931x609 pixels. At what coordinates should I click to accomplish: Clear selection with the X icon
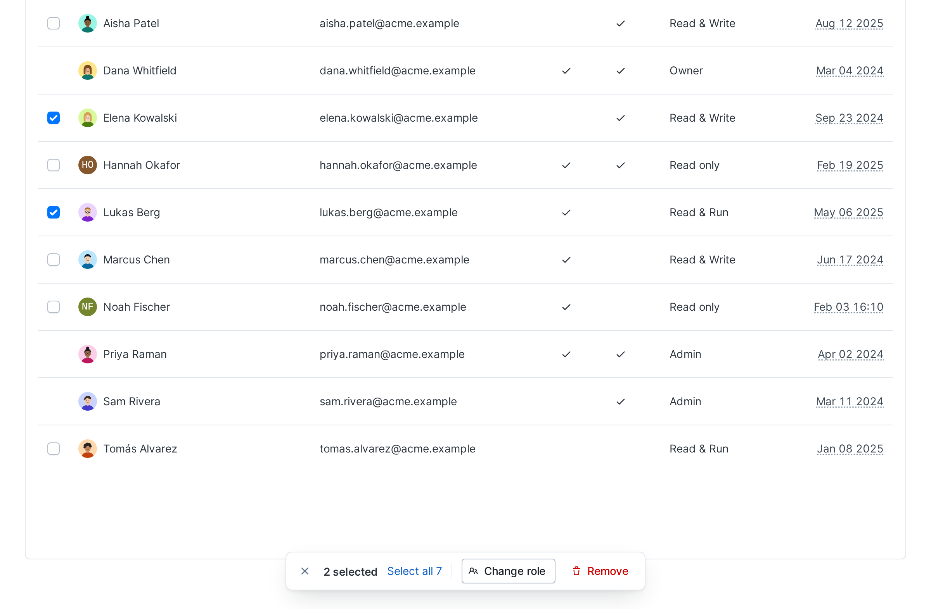(x=305, y=571)
